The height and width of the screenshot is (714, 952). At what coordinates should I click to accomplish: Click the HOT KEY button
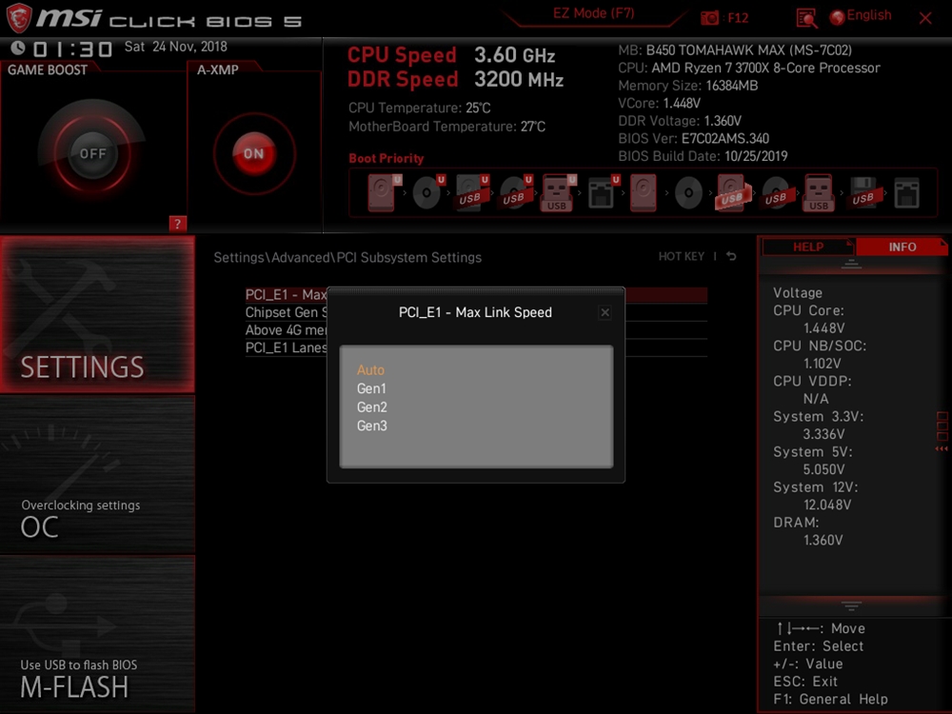pyautogui.click(x=682, y=256)
